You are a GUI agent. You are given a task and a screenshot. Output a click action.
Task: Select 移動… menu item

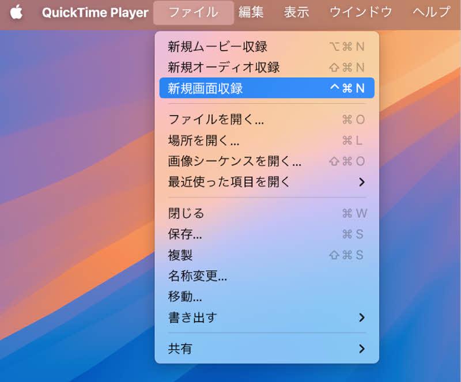267,297
